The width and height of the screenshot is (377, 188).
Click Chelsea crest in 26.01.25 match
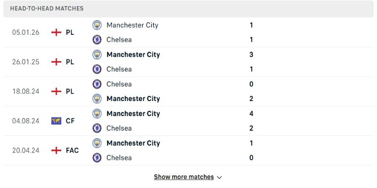pos(97,69)
